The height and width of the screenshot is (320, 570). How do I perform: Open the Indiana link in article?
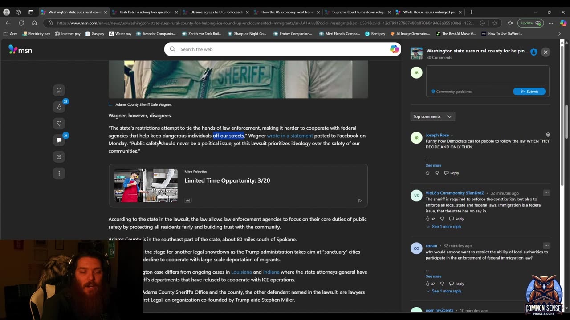click(271, 272)
